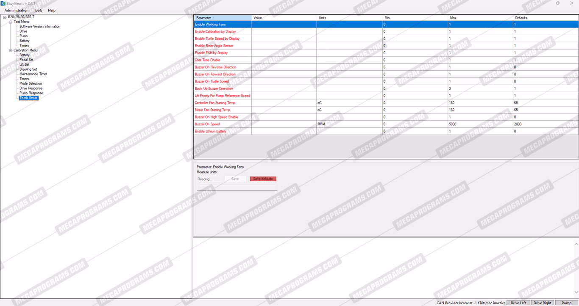579x306 pixels.
Task: Select Software Version Information in tree
Action: 40,26
